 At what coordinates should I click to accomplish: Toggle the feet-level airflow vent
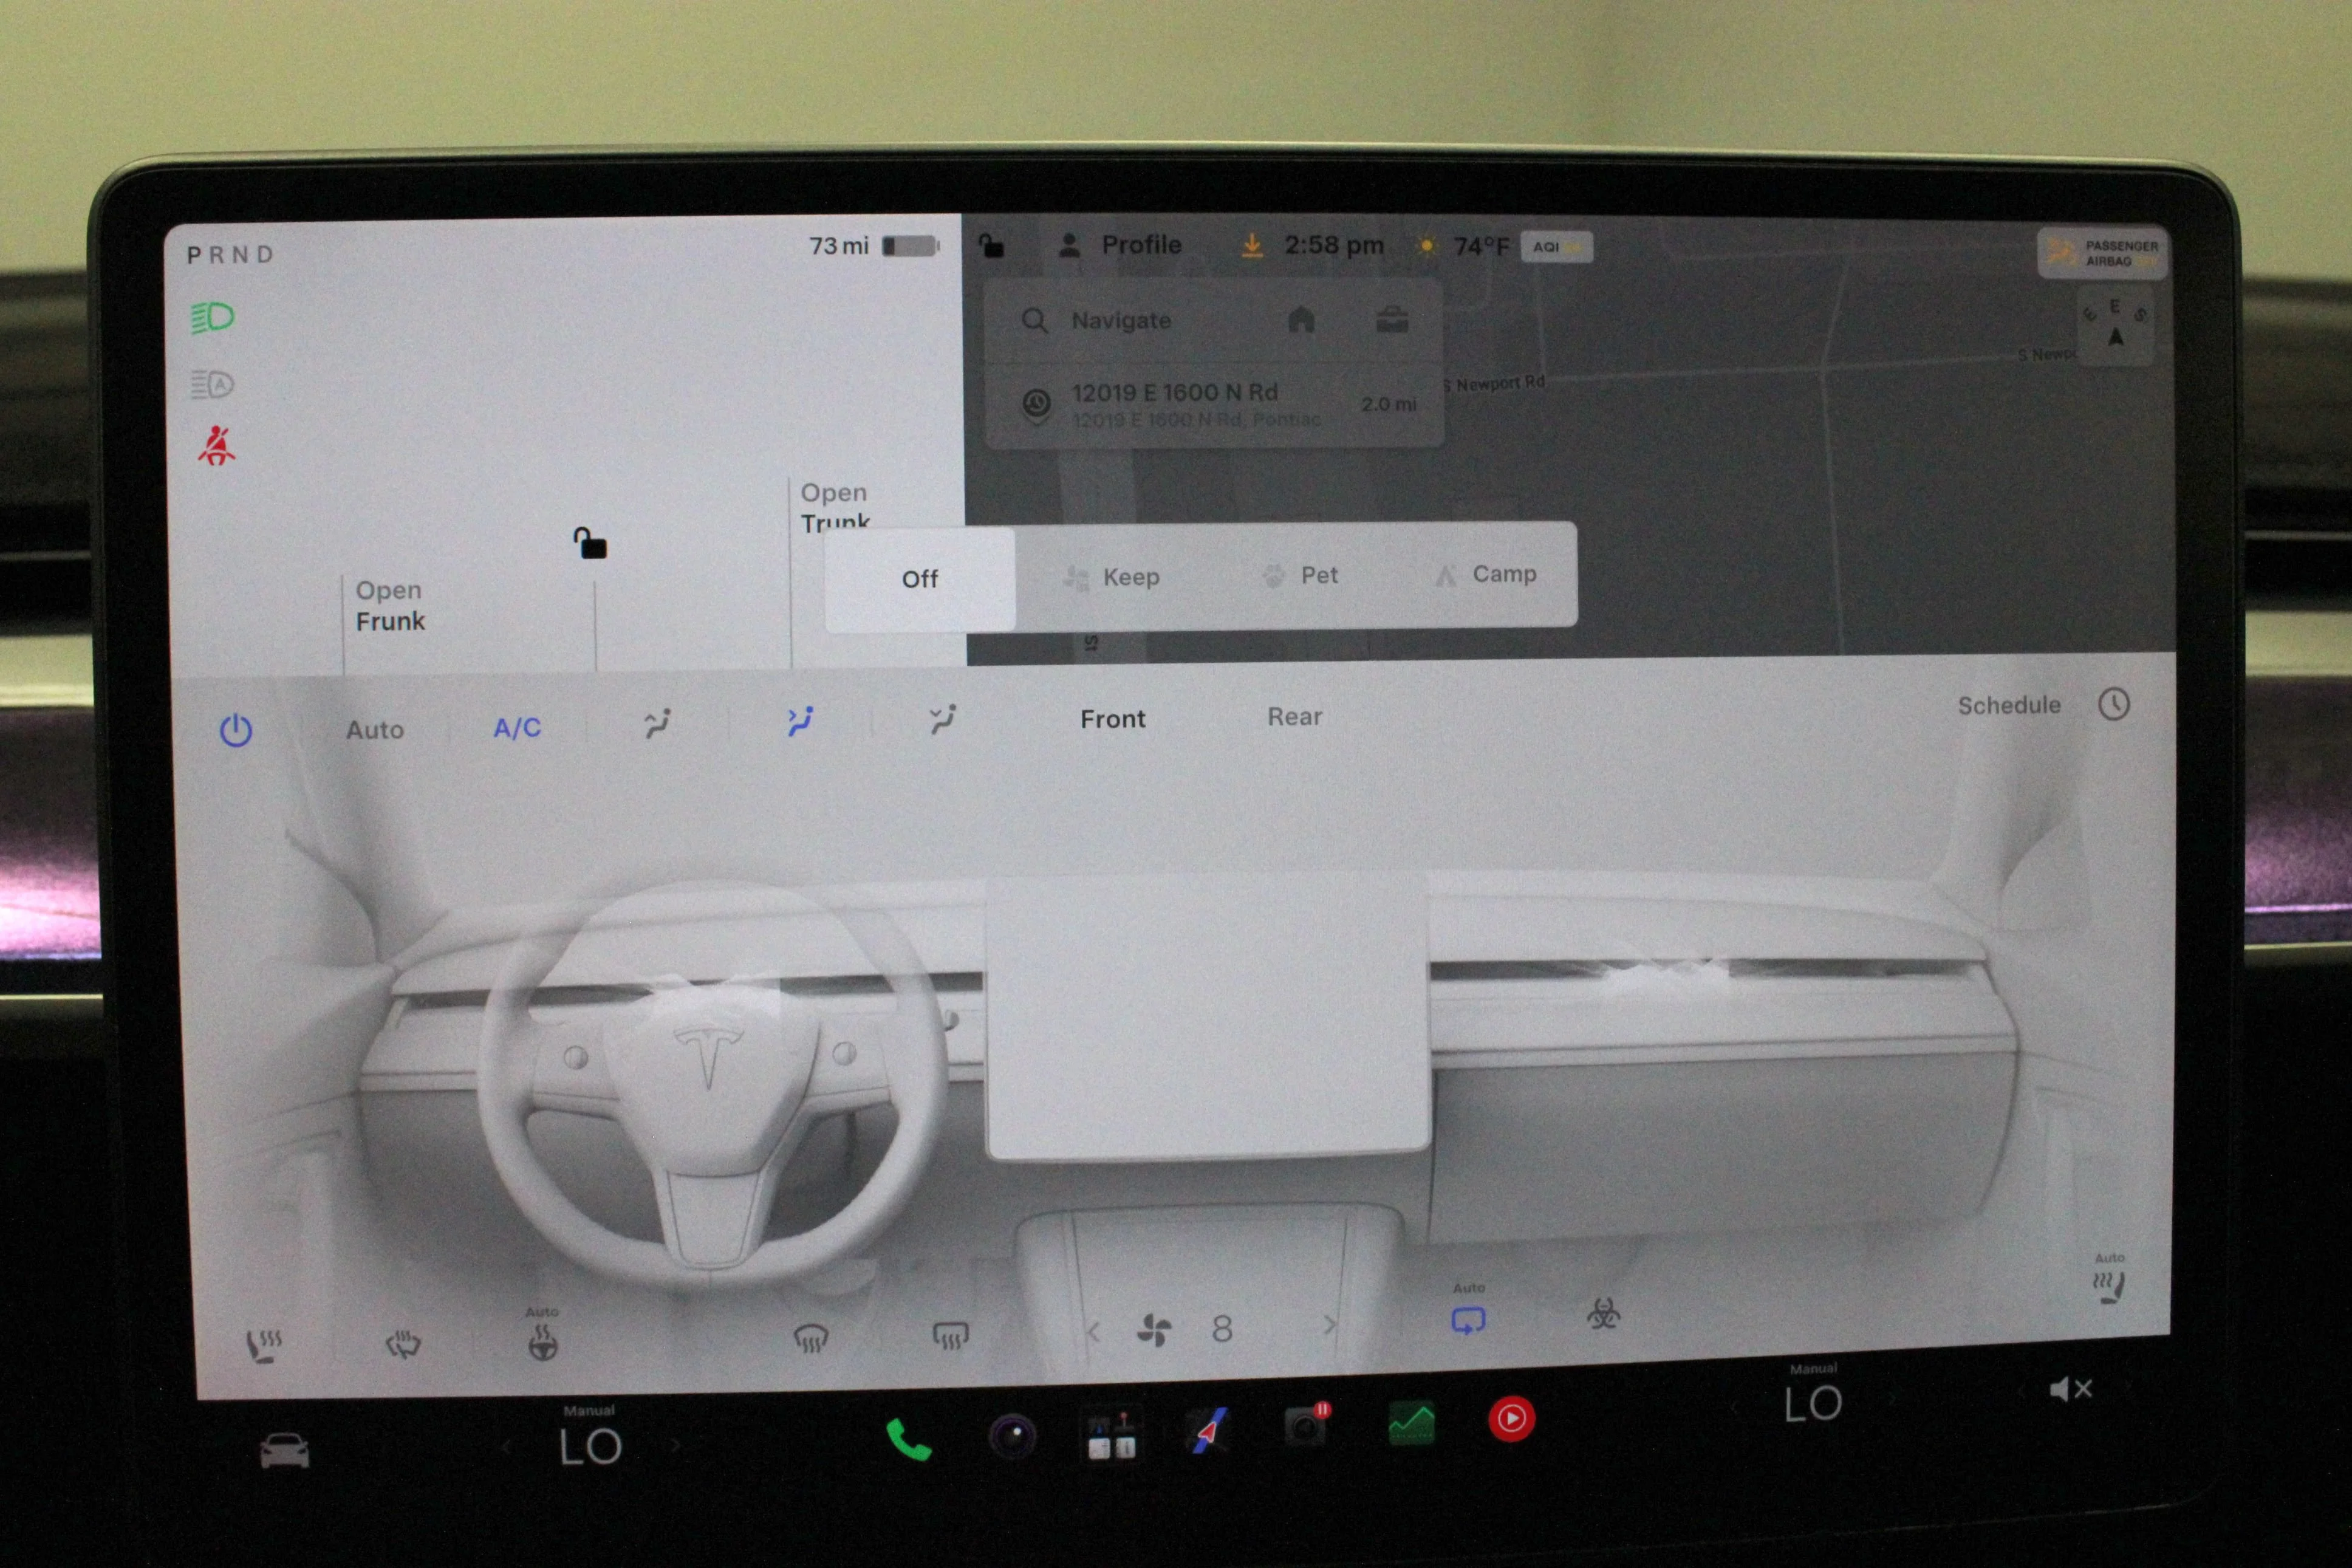click(942, 719)
